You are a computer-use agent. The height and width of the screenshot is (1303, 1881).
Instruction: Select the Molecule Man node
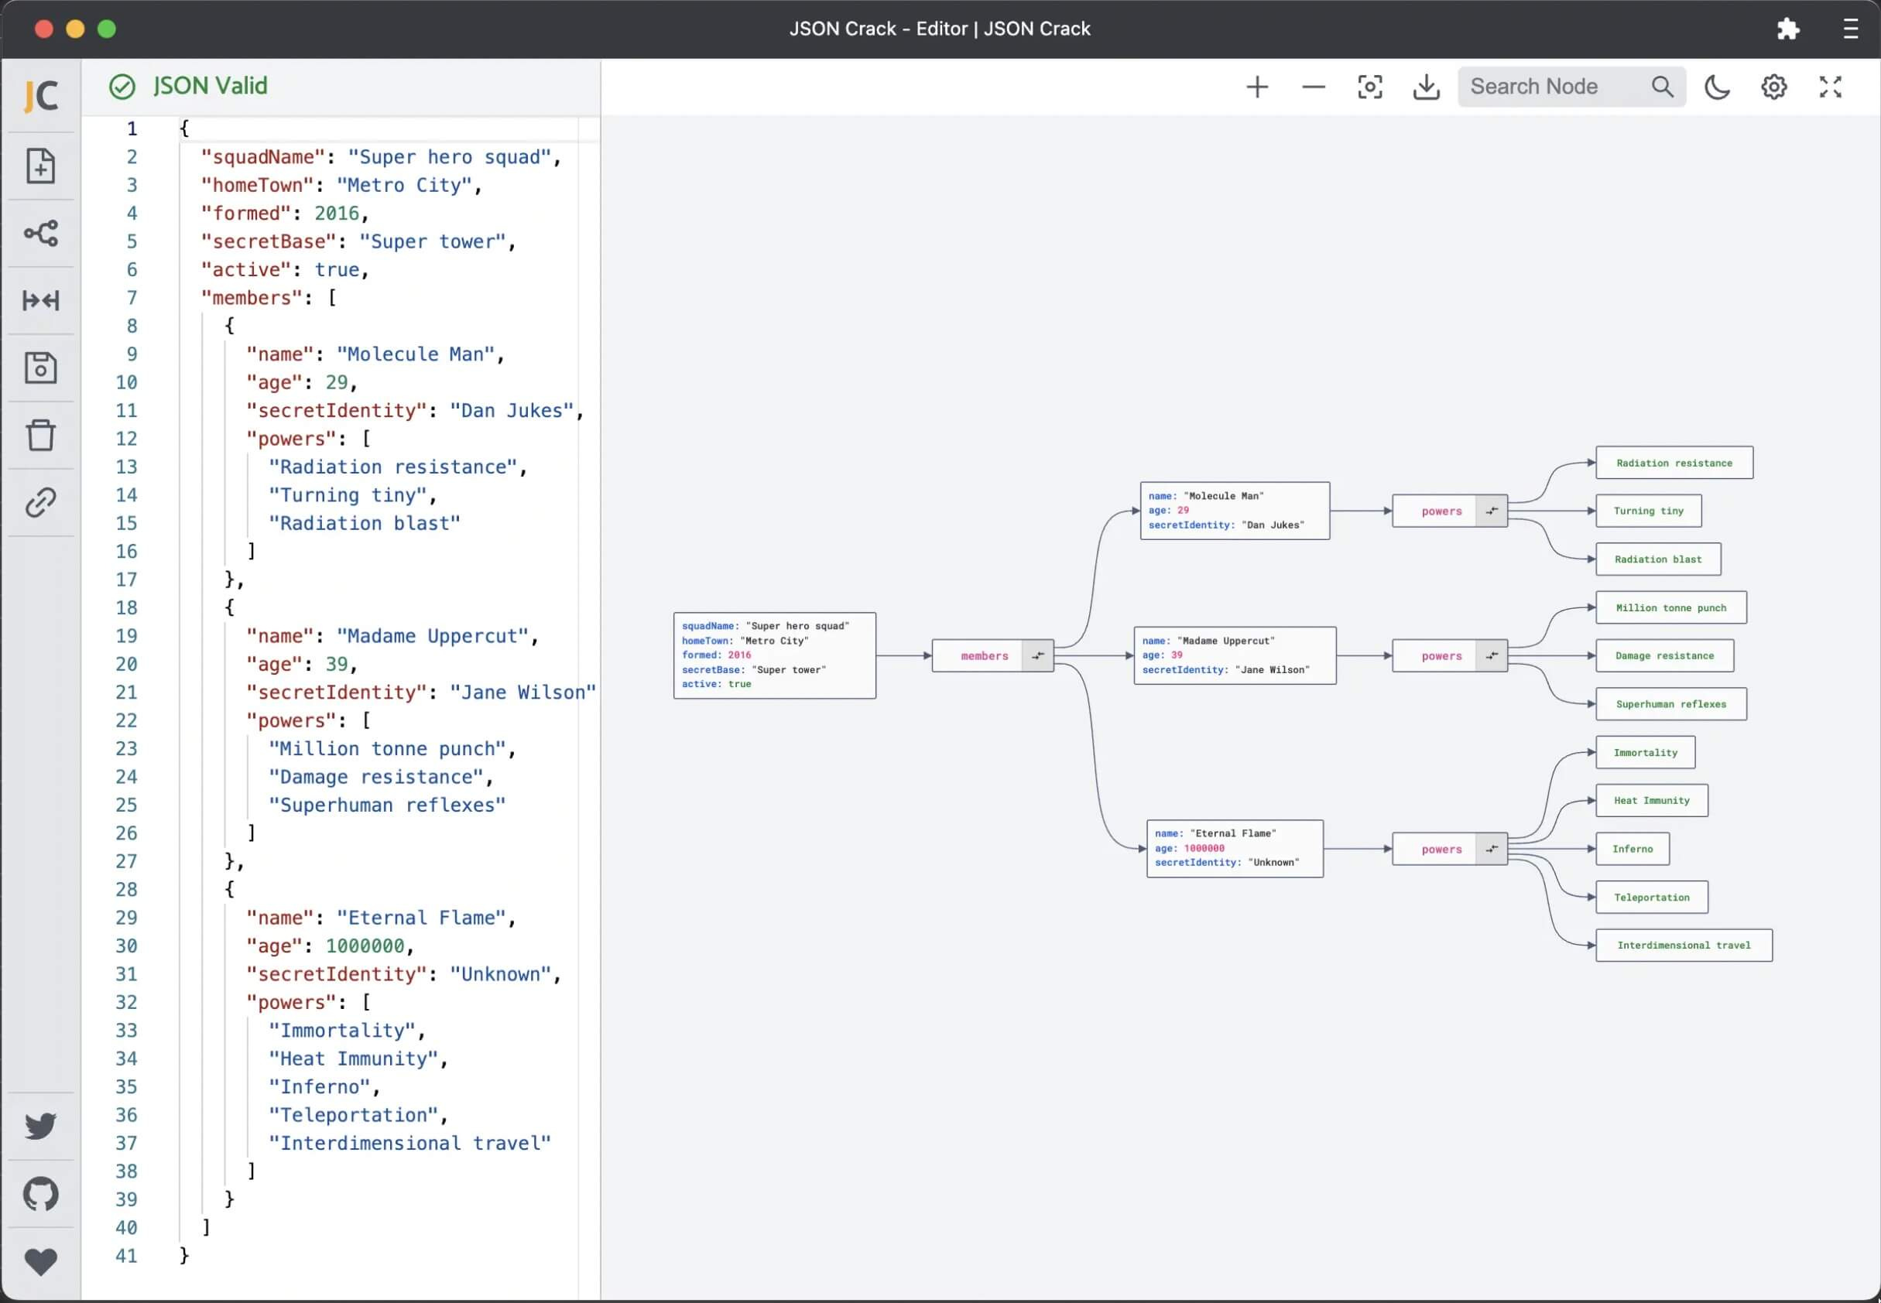click(1235, 511)
